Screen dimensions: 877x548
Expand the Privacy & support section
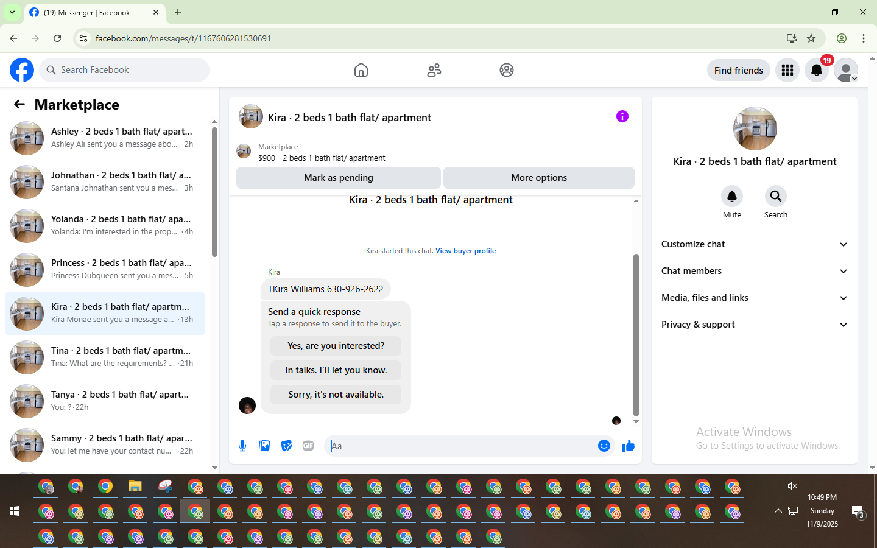[x=755, y=325]
